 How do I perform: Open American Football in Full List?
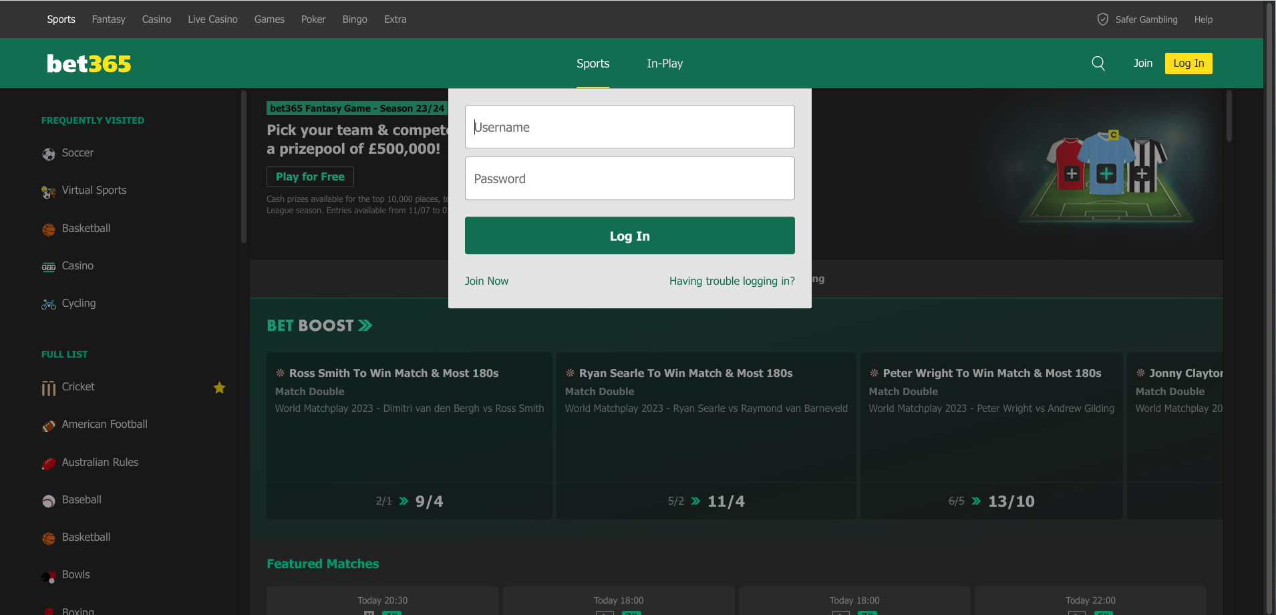pyautogui.click(x=105, y=424)
